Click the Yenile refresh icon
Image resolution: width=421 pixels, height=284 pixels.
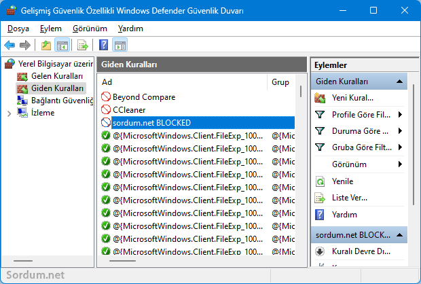click(320, 181)
